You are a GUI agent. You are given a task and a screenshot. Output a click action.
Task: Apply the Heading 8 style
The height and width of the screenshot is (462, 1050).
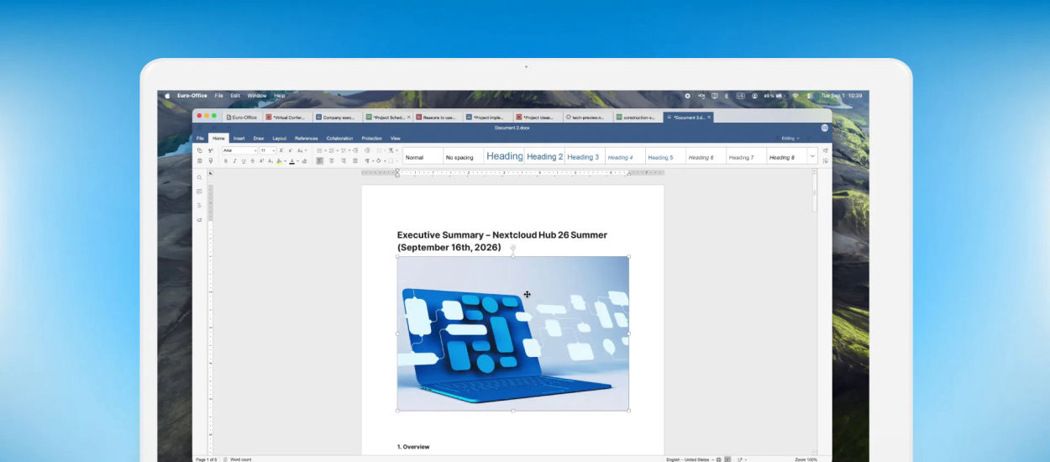coord(786,157)
